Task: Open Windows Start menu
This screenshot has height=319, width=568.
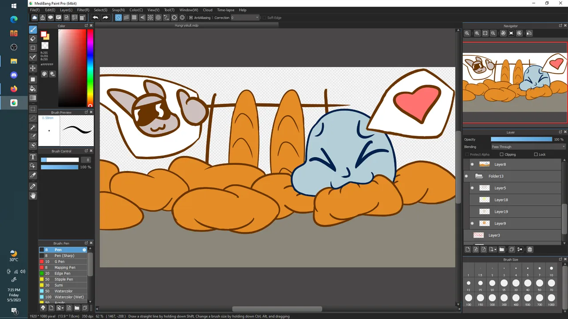Action: [x=14, y=6]
